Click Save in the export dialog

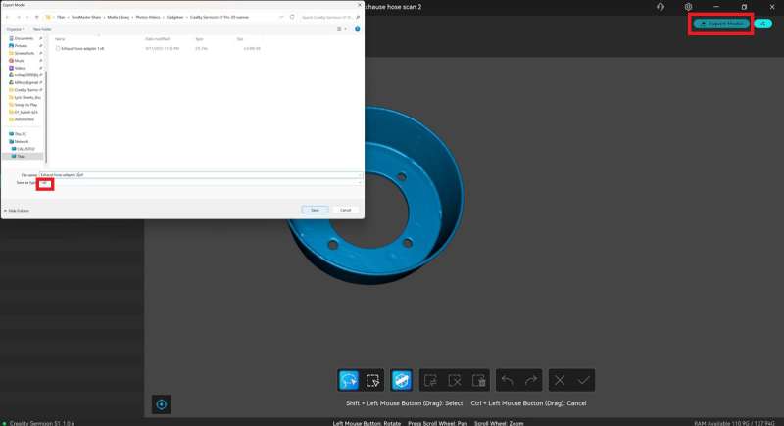[315, 210]
